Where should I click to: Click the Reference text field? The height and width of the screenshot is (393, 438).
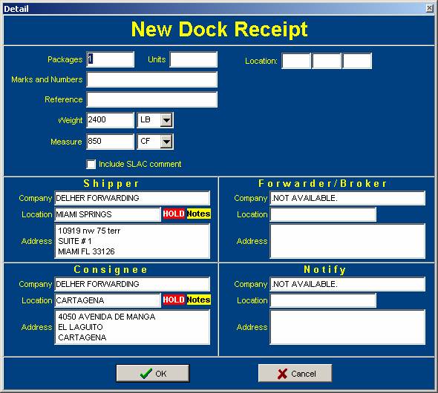pos(151,99)
